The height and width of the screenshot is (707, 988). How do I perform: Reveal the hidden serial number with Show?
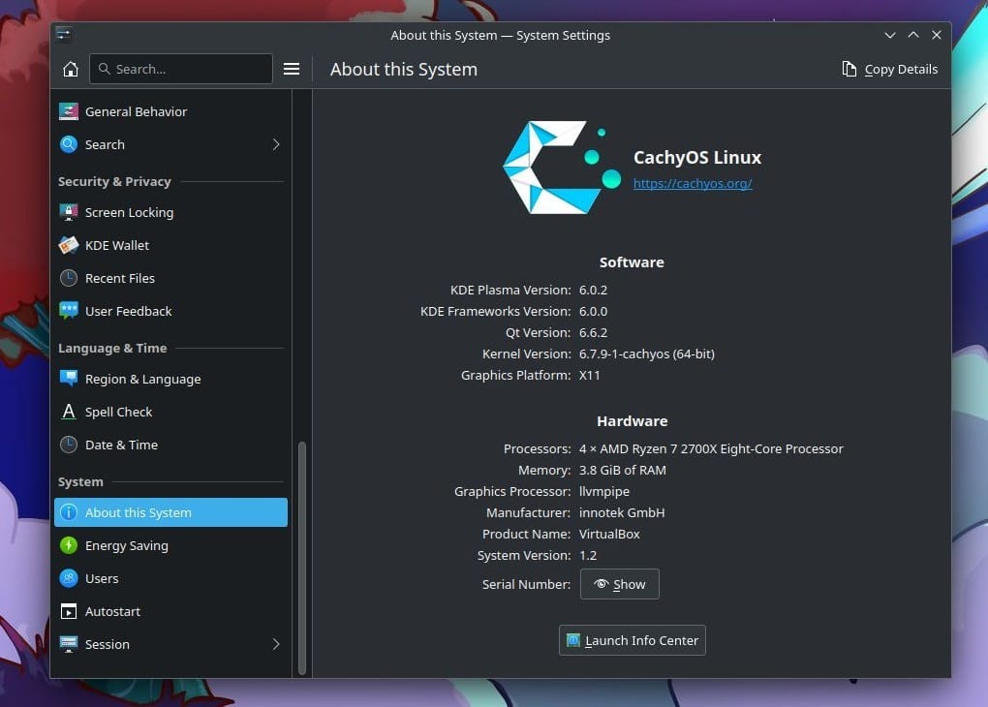(619, 584)
